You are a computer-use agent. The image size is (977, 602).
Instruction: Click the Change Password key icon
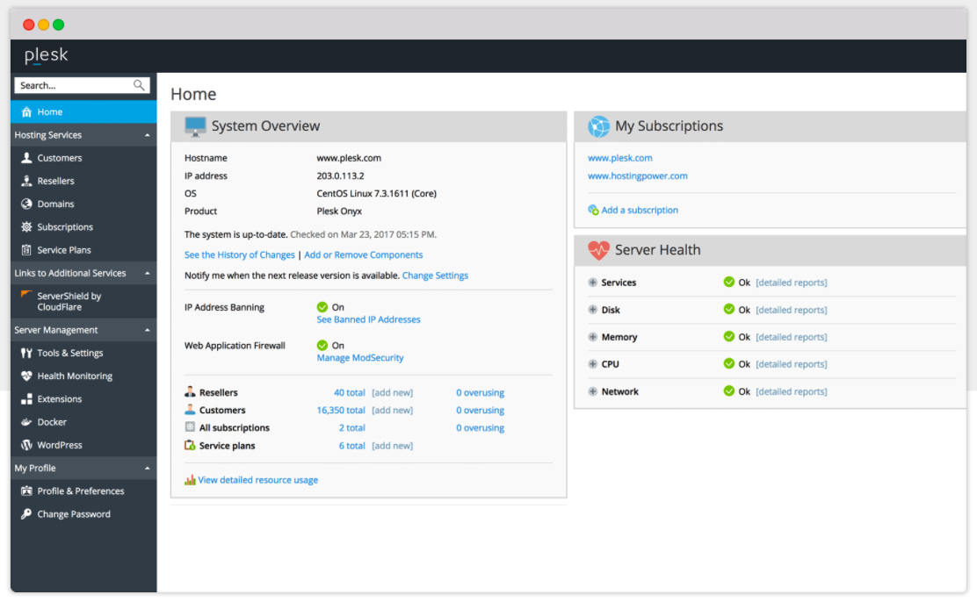pos(26,514)
